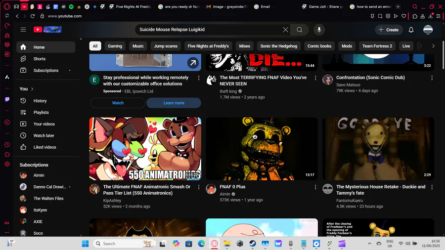Viewport: 445px width, 250px height.
Task: Open Subscriptions in the sidebar
Action: (x=45, y=70)
